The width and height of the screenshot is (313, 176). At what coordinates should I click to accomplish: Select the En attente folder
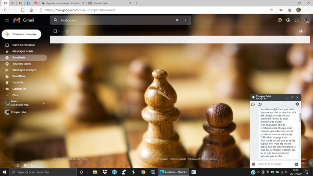click(x=23, y=57)
